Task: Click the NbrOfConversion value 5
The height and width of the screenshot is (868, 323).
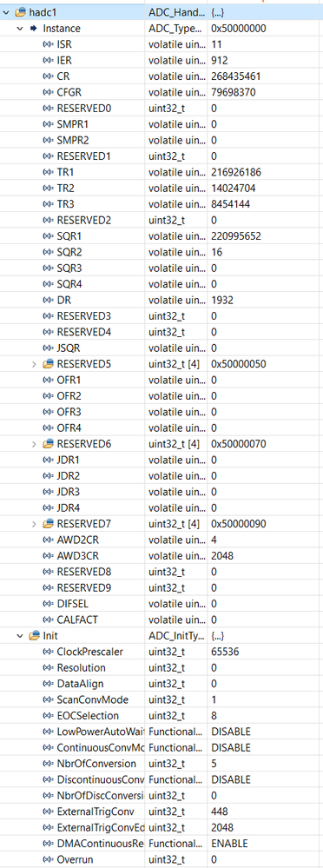Action: tap(214, 764)
